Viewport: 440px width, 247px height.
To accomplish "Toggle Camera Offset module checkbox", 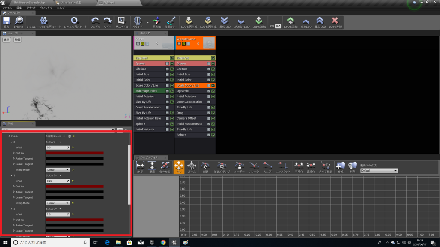I will coord(208,118).
